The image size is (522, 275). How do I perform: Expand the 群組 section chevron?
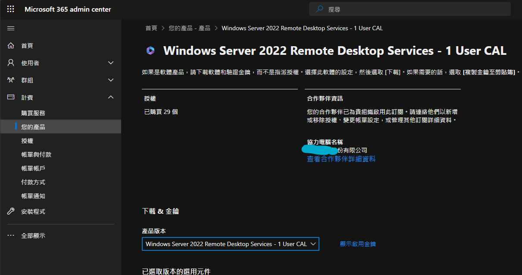point(111,80)
